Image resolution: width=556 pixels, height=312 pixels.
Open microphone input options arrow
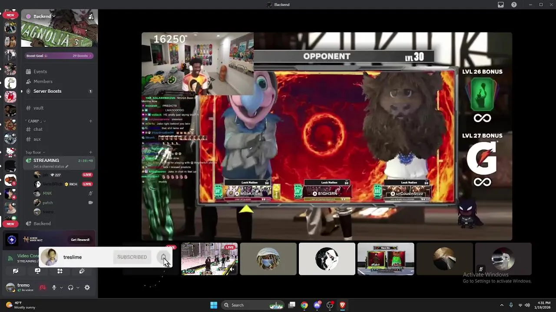[x=61, y=287]
